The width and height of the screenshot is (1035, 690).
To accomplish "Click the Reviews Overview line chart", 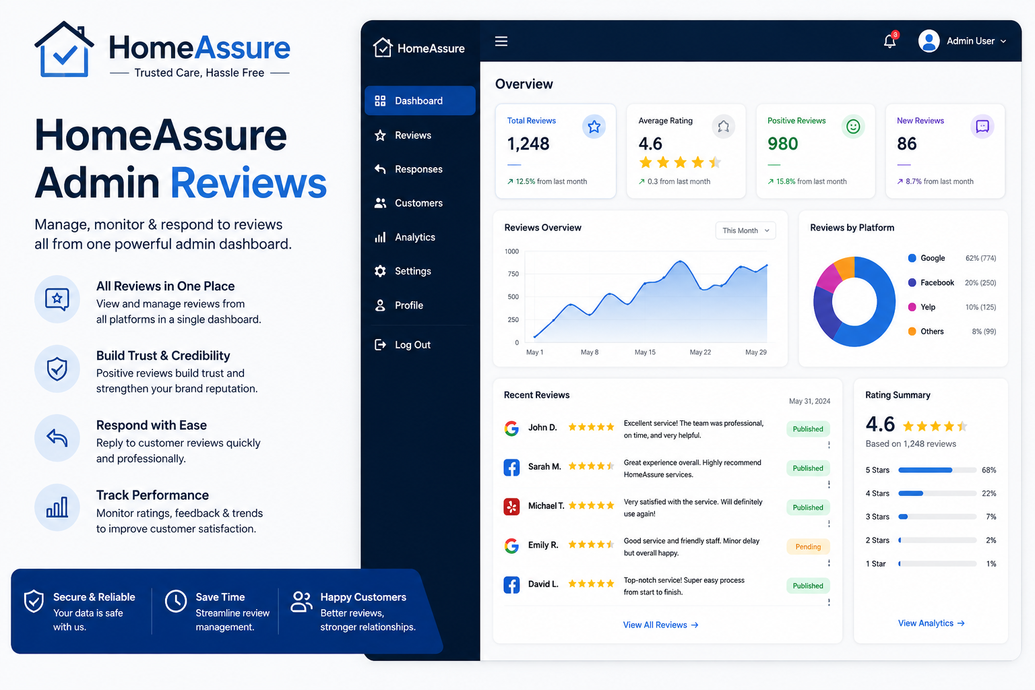I will click(647, 296).
